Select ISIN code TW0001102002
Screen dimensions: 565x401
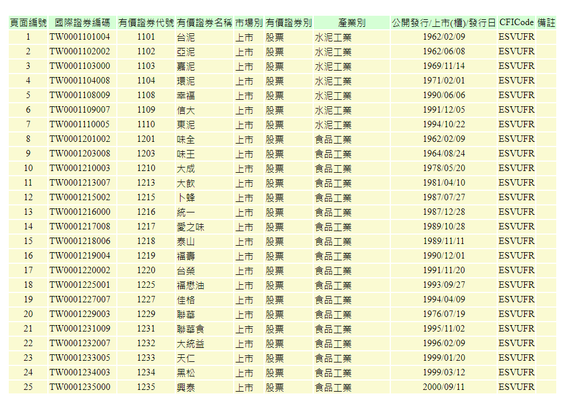[x=79, y=51]
